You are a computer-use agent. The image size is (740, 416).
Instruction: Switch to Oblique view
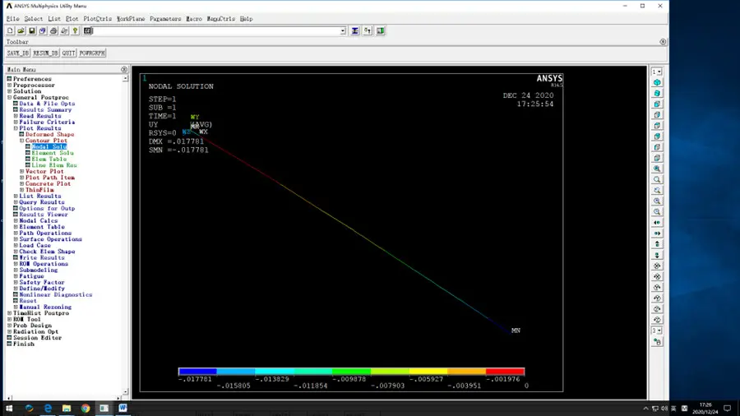(x=657, y=94)
